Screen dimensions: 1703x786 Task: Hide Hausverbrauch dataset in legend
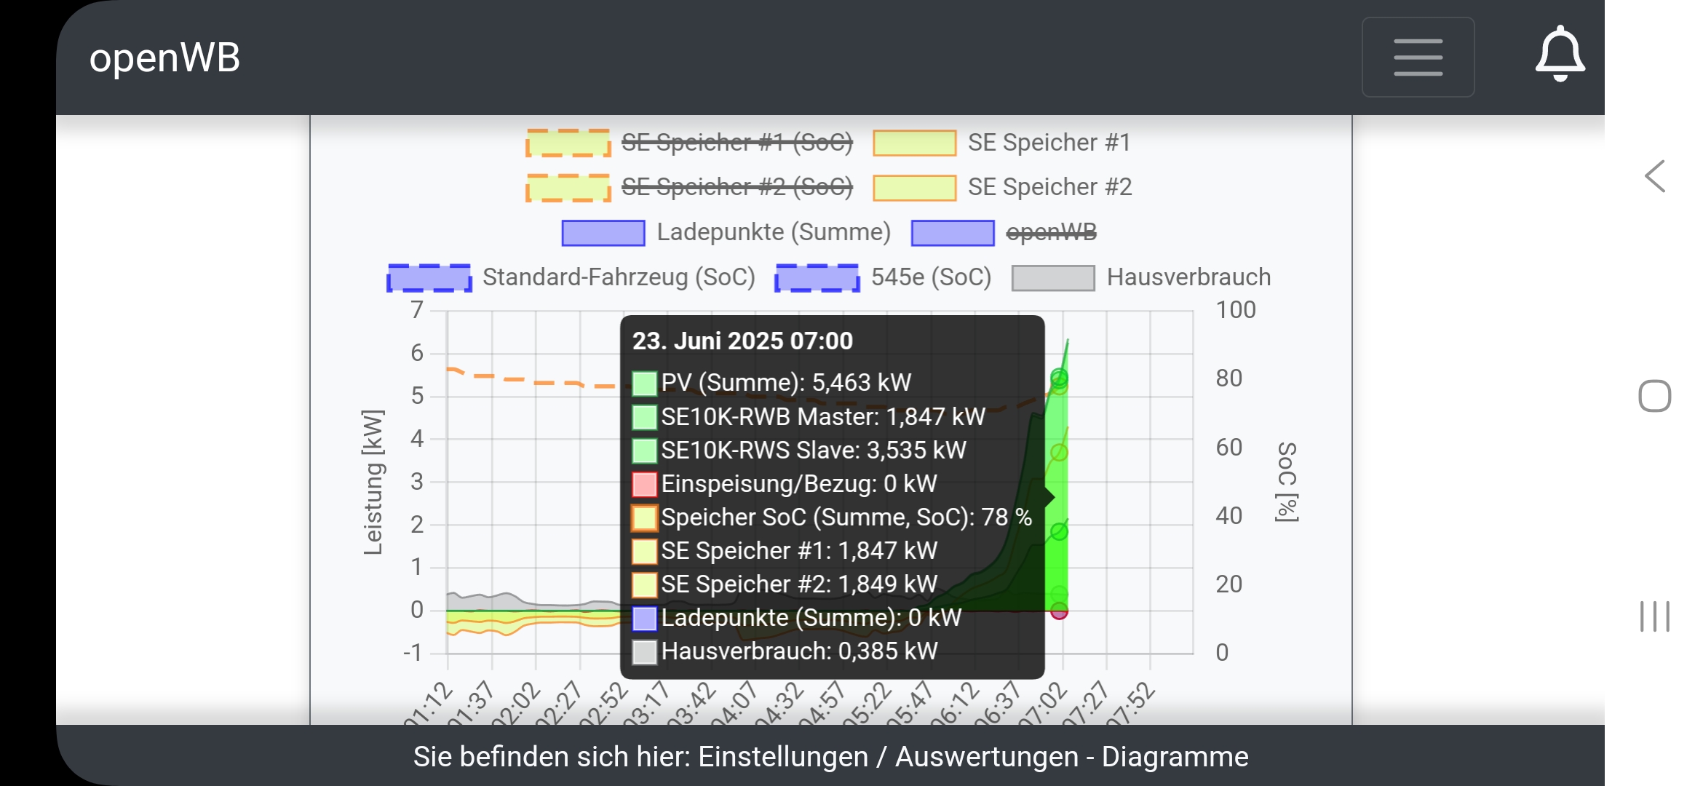click(1188, 277)
